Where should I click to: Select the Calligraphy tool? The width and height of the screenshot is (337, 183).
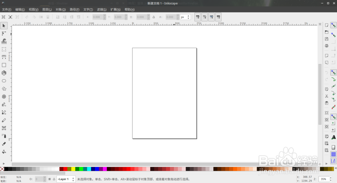tap(4, 120)
